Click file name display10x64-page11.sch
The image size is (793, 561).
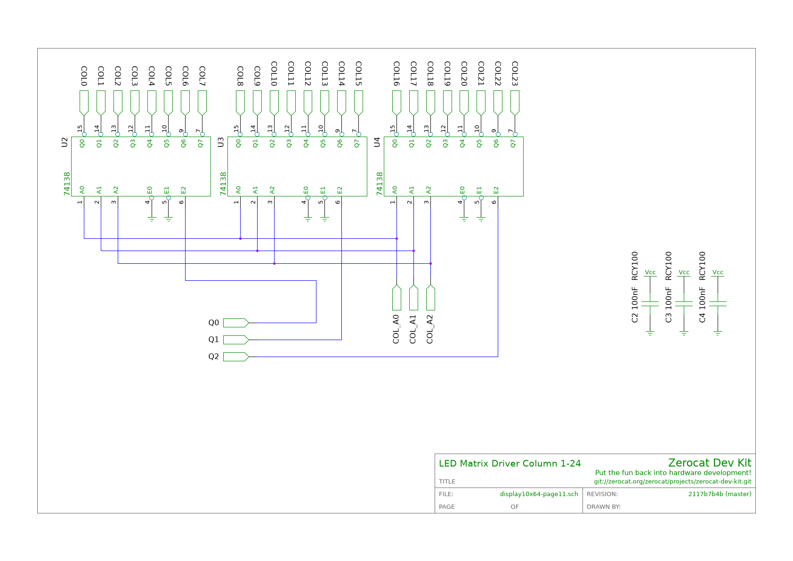[x=539, y=494]
